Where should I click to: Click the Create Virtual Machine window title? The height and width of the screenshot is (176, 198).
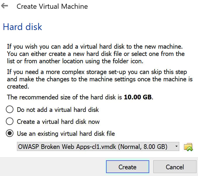(52, 6)
